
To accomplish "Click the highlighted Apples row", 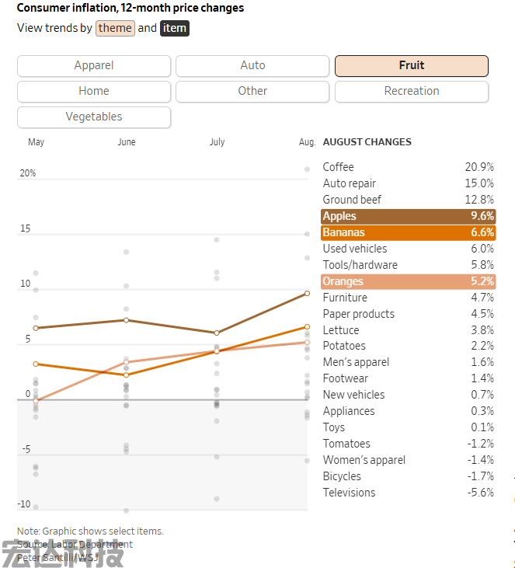I will (408, 216).
